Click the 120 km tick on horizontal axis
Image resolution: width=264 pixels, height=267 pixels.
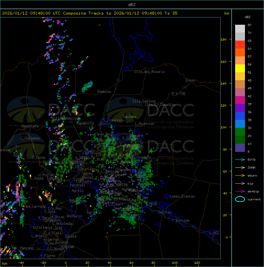[x=197, y=263]
